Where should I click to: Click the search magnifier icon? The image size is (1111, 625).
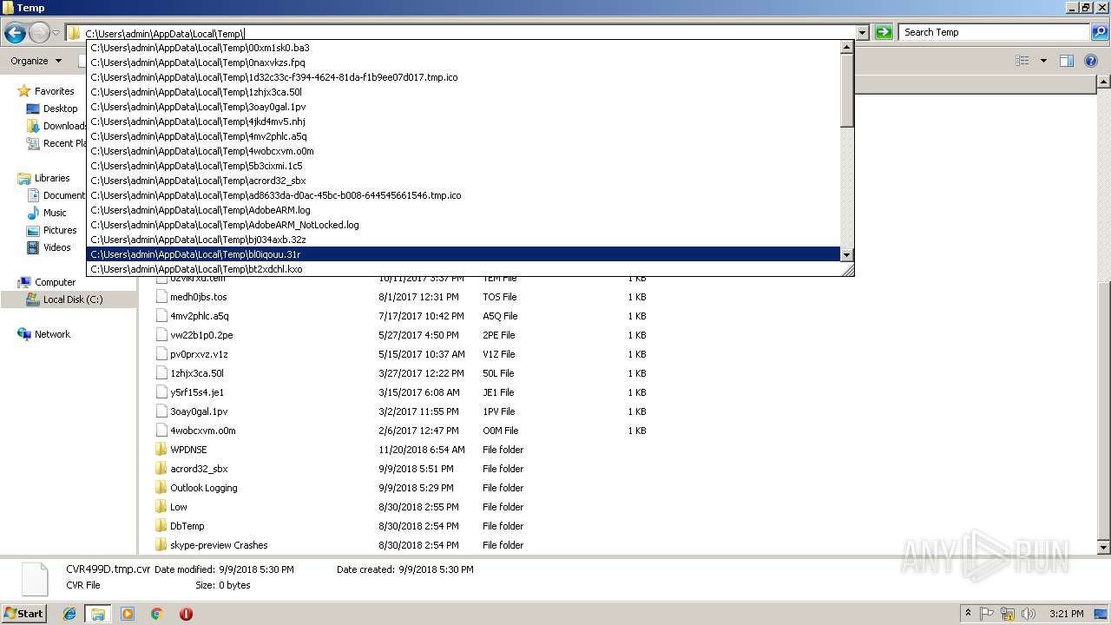pyautogui.click(x=1100, y=32)
